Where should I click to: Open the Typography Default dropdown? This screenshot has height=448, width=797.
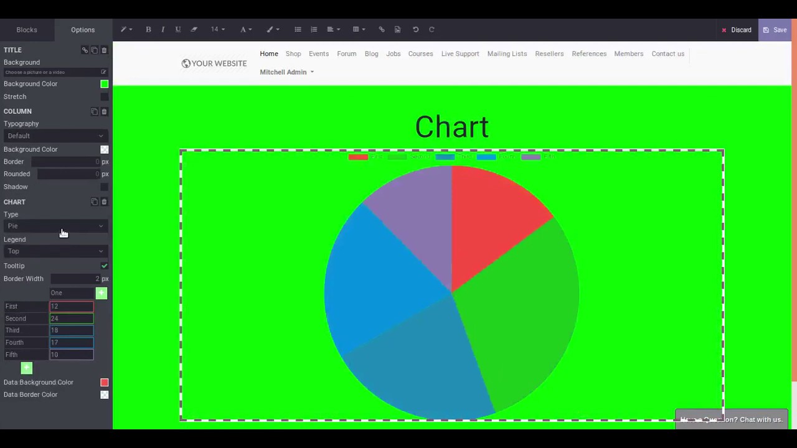click(x=55, y=136)
